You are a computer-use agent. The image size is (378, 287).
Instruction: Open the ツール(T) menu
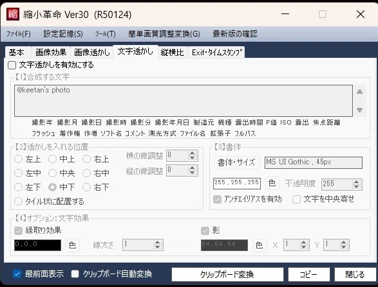coord(105,34)
